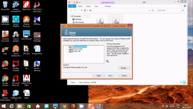Switch Explorer to details view
Screen dimensions: 193x109
click(181, 82)
